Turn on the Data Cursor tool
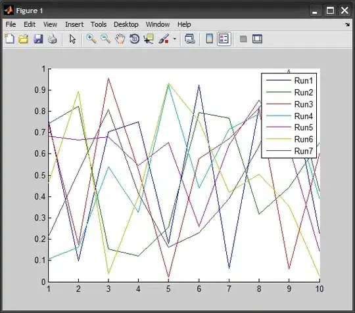Image resolution: width=355 pixels, height=313 pixels. [149, 39]
